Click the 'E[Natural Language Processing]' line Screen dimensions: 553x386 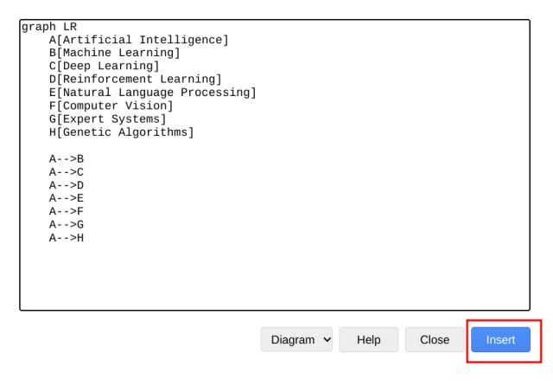[152, 93]
